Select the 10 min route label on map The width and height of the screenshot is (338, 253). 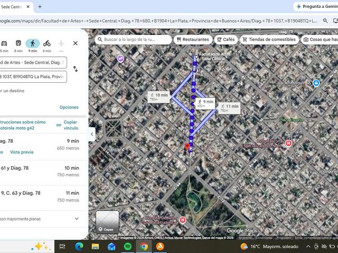click(x=159, y=97)
